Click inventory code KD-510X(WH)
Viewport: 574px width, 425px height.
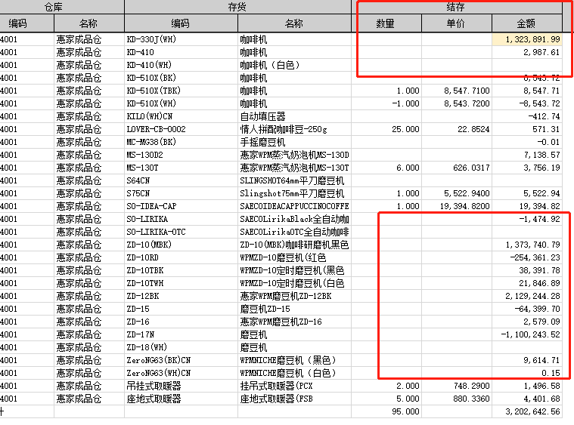click(181, 103)
